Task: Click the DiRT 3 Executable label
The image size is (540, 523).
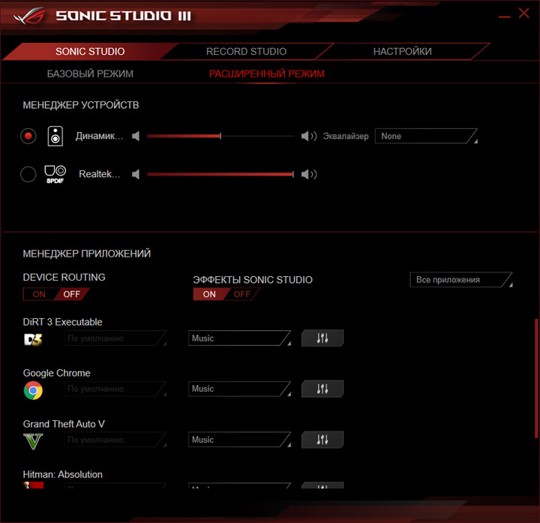Action: click(x=62, y=322)
